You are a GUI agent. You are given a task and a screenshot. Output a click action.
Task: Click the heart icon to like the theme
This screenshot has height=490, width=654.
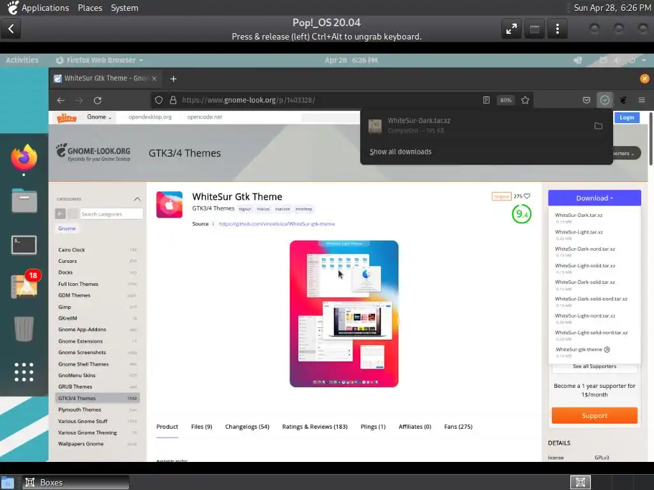tap(527, 197)
